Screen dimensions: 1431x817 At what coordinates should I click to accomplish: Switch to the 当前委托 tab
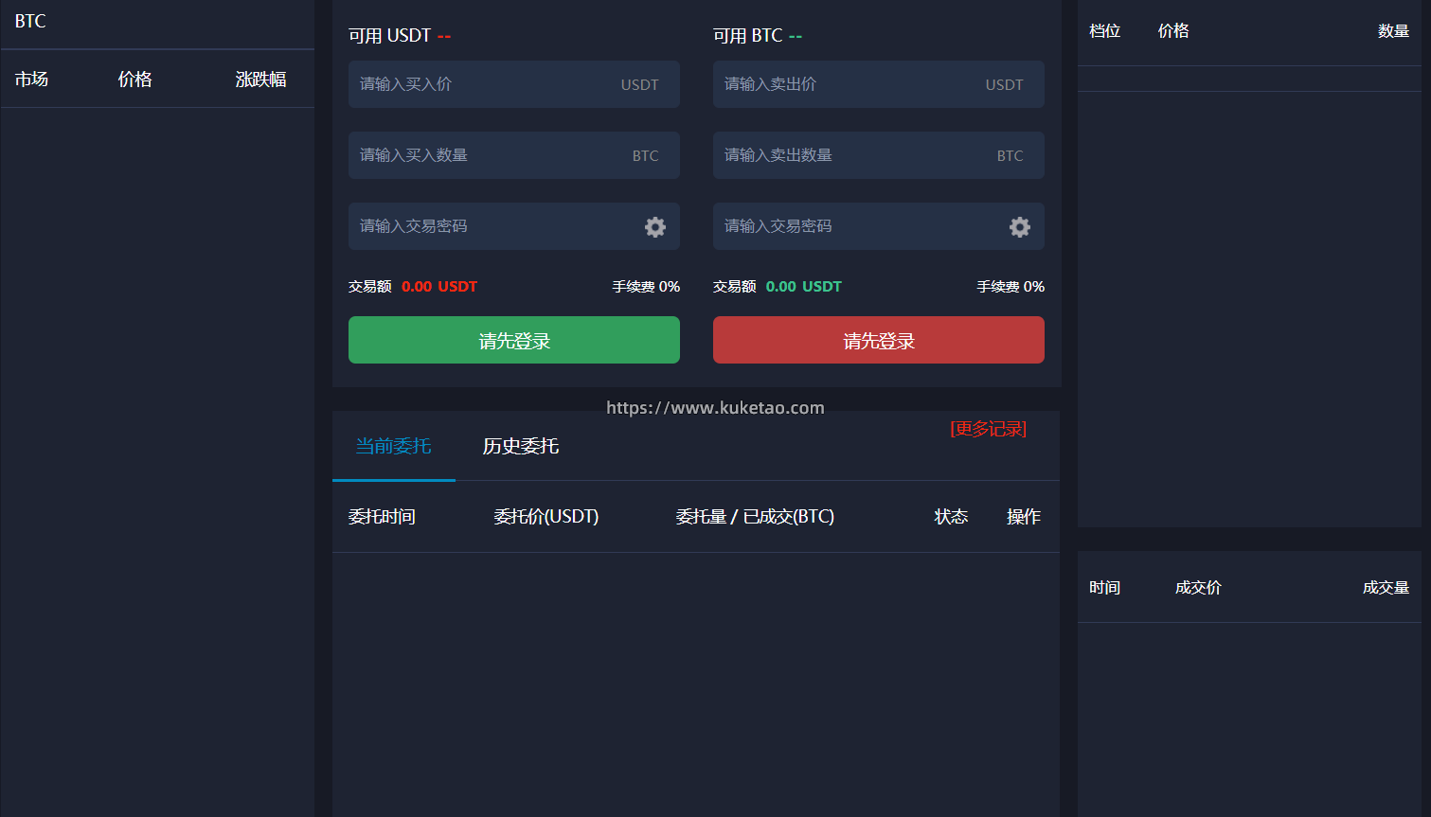tap(393, 446)
